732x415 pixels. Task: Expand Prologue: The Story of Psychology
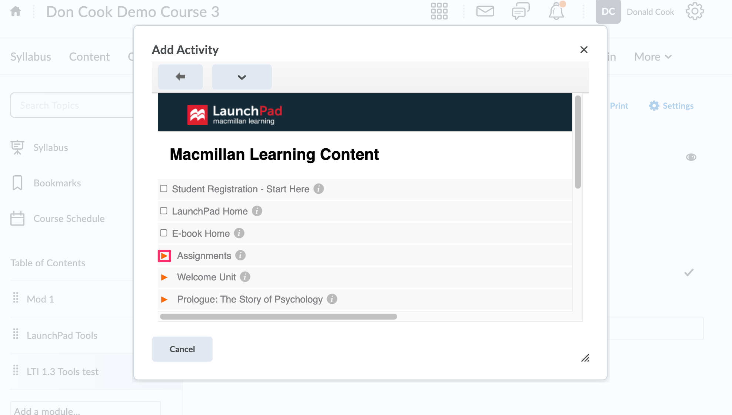tap(164, 299)
